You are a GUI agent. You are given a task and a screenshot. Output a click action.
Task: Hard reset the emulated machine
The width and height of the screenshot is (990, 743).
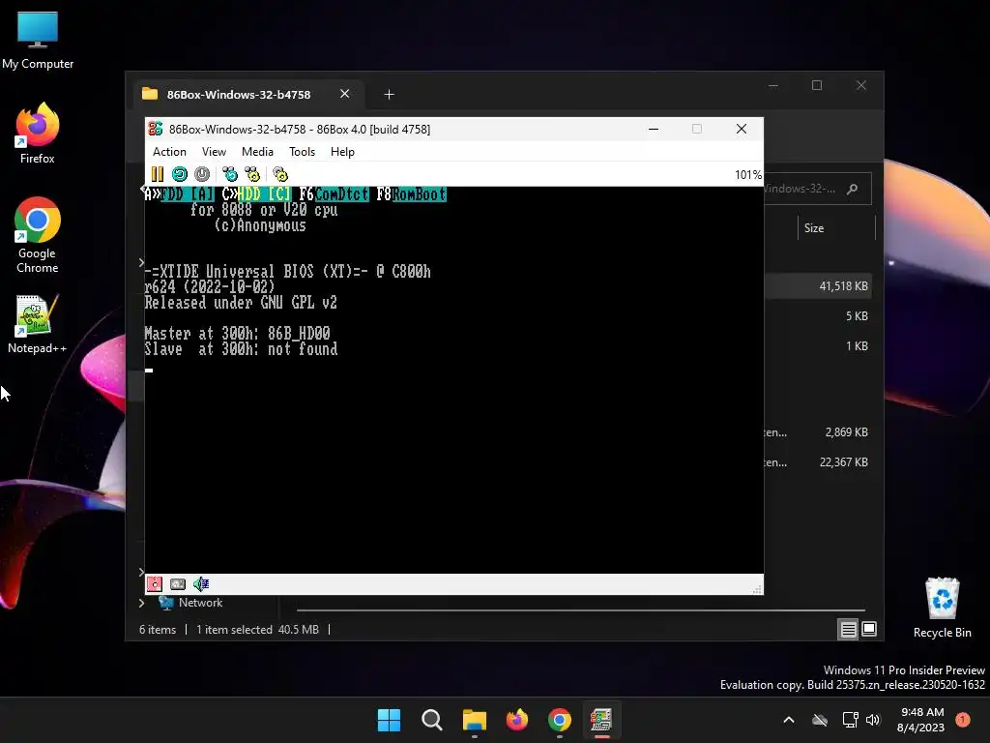[x=180, y=174]
